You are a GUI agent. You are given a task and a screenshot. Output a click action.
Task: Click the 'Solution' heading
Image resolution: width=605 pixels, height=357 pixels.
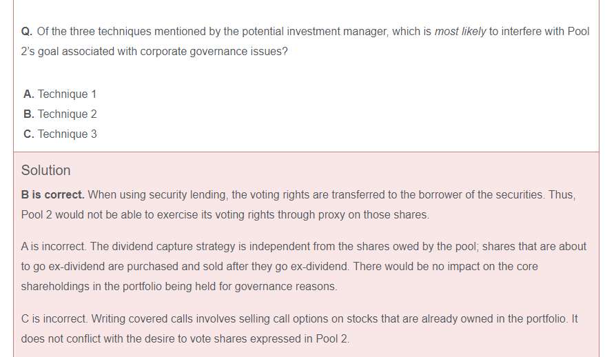pos(45,170)
